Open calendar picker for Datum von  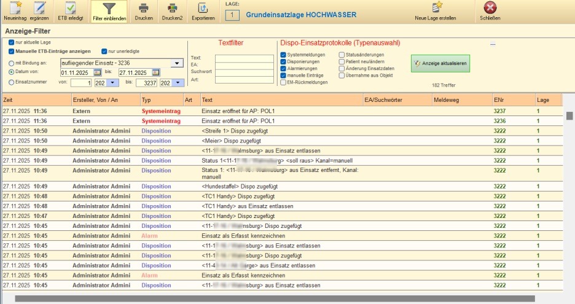click(97, 72)
